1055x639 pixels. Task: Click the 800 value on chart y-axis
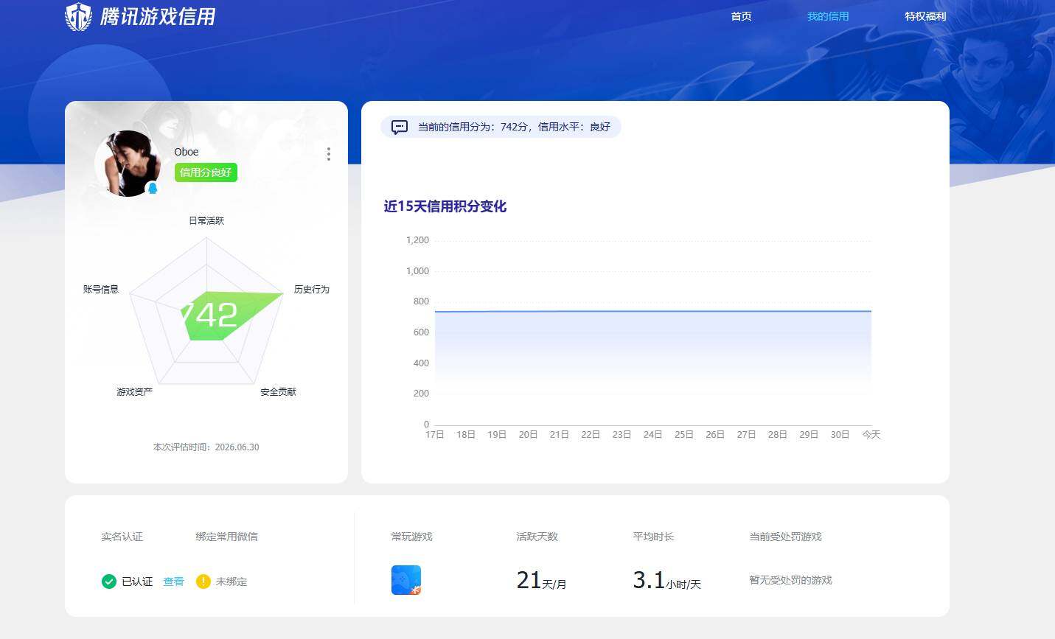click(x=421, y=301)
